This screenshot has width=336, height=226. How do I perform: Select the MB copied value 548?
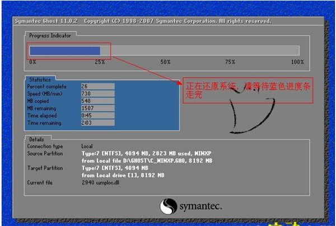[x=97, y=101]
